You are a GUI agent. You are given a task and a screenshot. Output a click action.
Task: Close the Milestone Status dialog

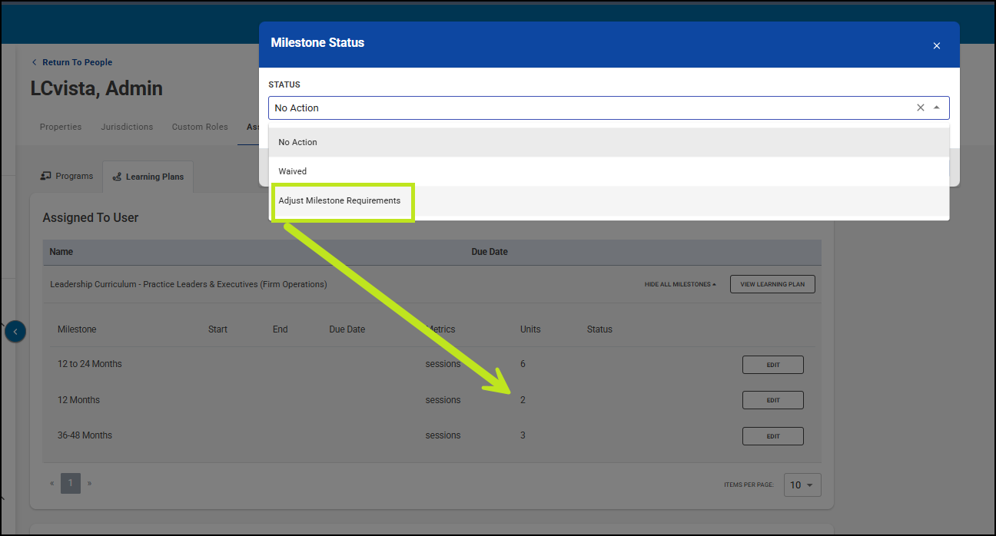tap(936, 46)
